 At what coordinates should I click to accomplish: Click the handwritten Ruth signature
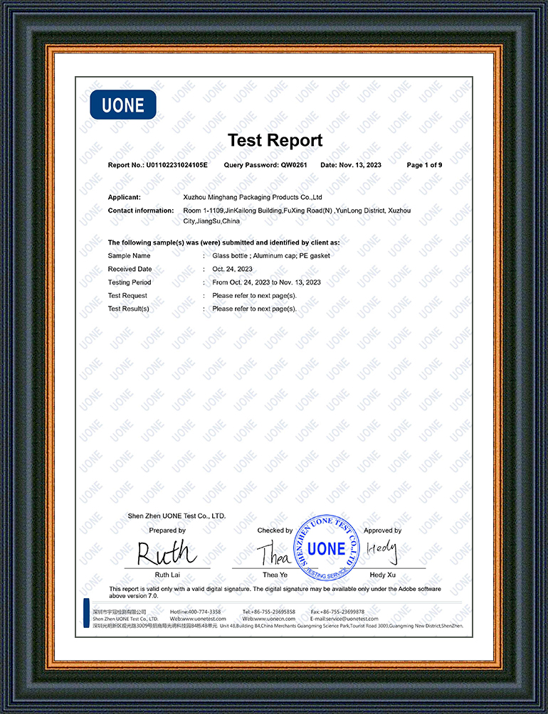pos(167,553)
